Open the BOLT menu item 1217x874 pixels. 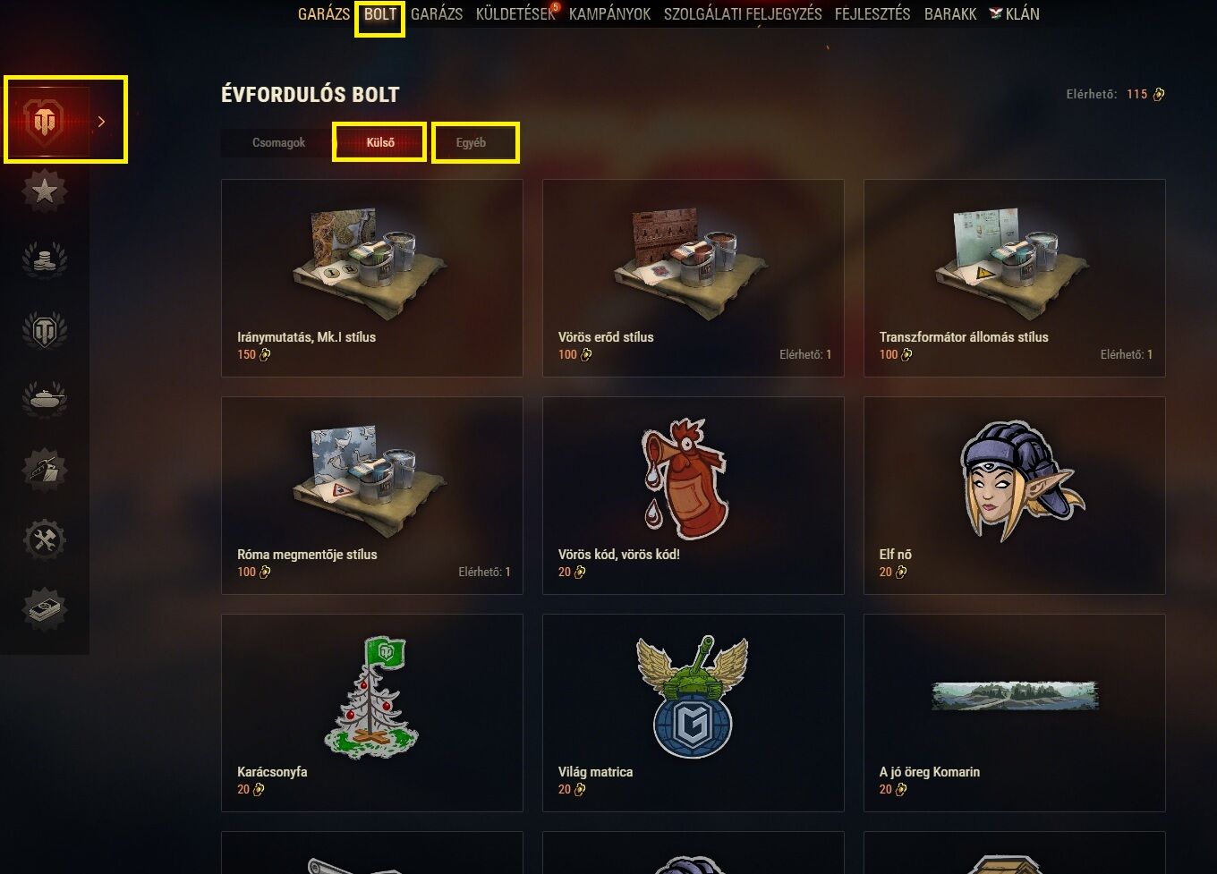380,13
